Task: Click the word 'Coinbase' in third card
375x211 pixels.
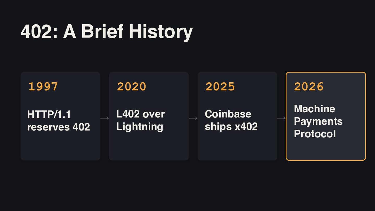Action: (228, 114)
